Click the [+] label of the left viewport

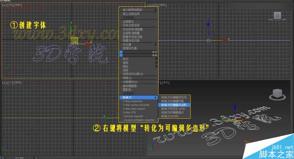coord(4,83)
